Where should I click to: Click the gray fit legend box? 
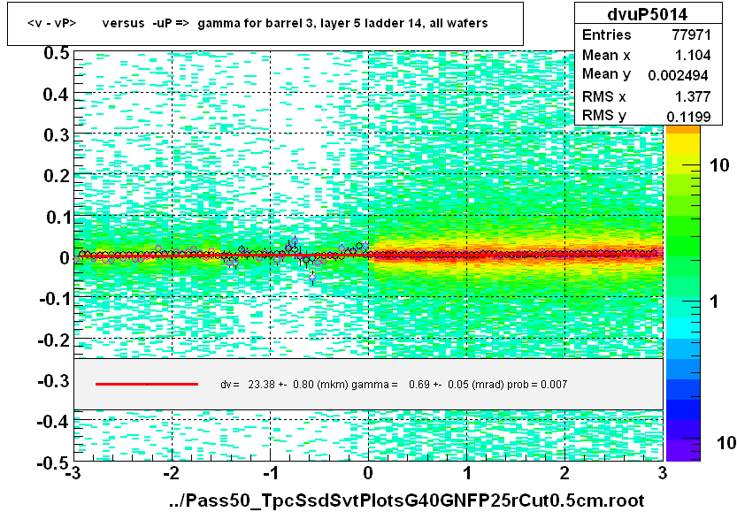pyautogui.click(x=368, y=385)
